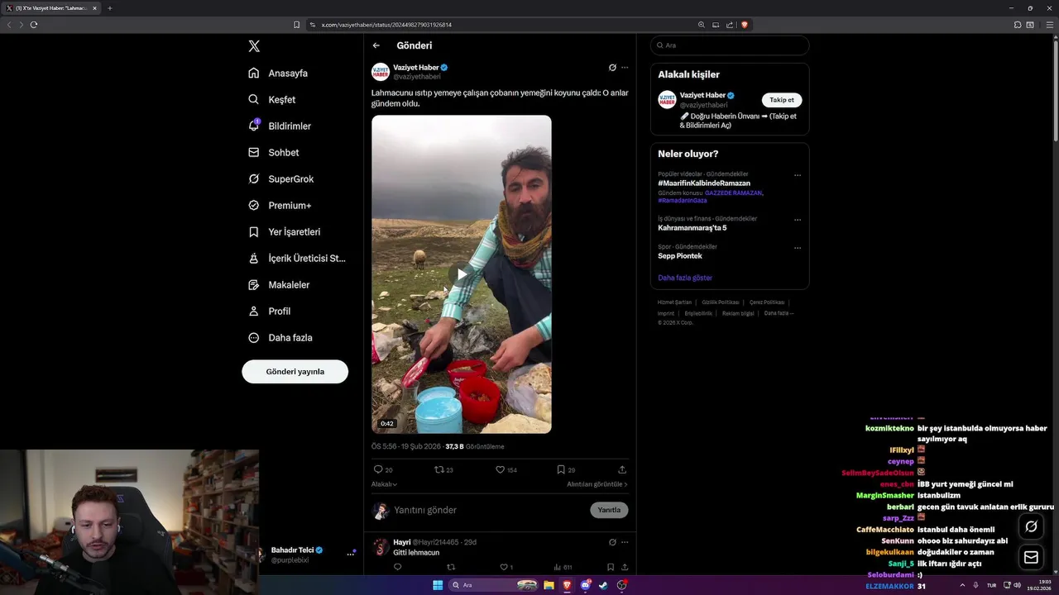
Task: Go to Profil page
Action: pyautogui.click(x=270, y=311)
